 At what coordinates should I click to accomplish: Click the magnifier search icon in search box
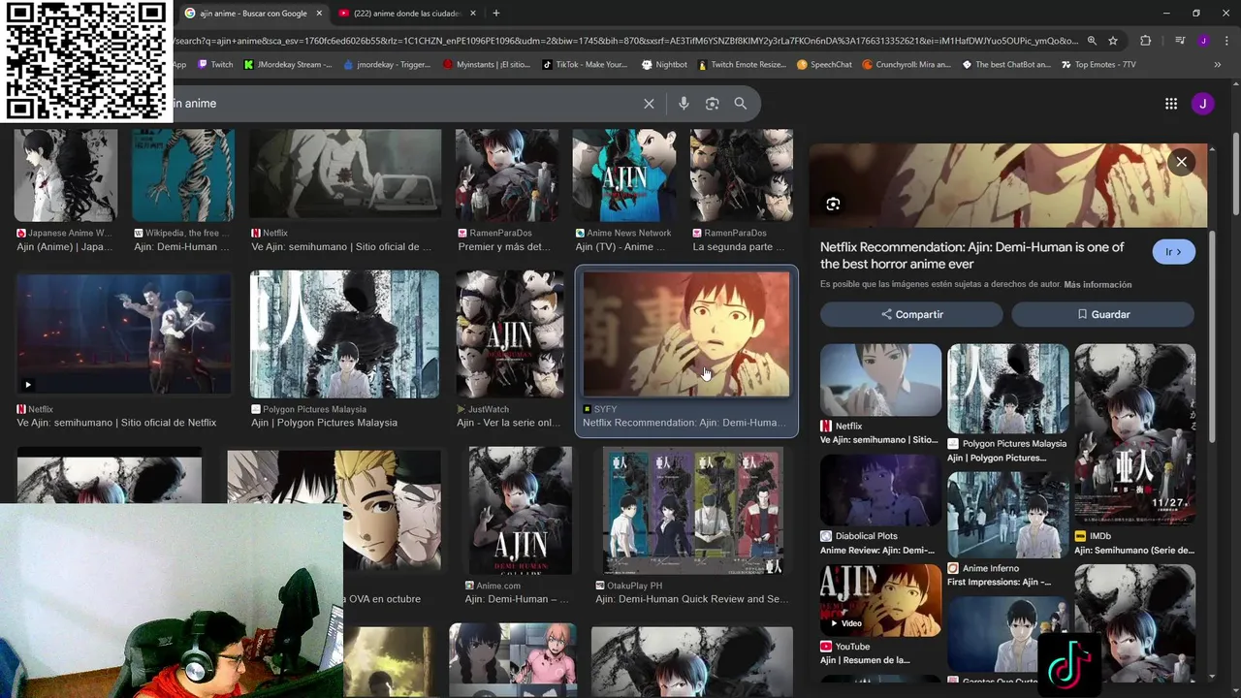pyautogui.click(x=741, y=104)
